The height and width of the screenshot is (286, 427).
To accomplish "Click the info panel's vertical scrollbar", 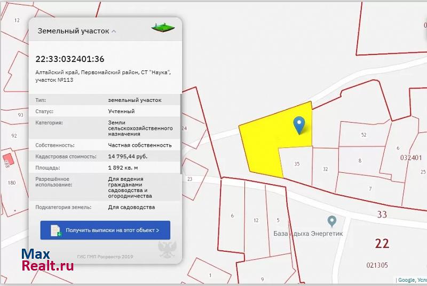I will click(x=180, y=149).
